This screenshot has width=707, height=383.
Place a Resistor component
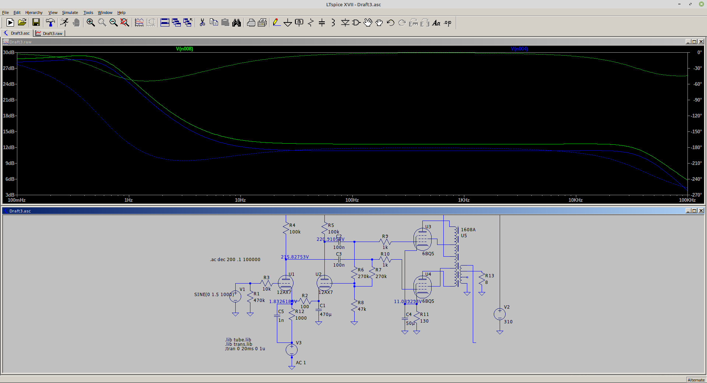pyautogui.click(x=310, y=23)
